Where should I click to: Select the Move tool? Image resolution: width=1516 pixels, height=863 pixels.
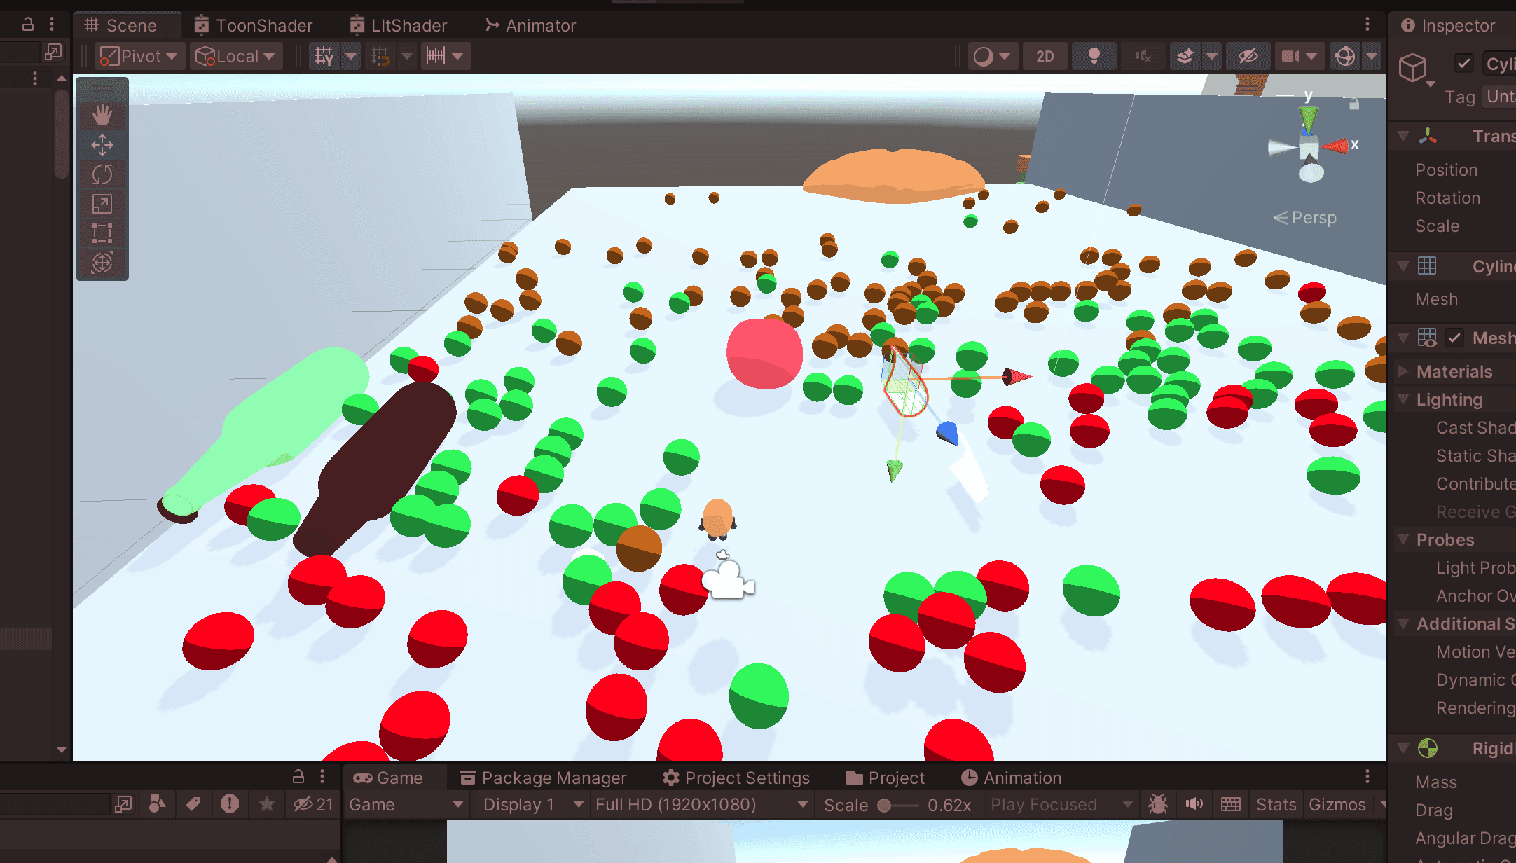point(102,145)
